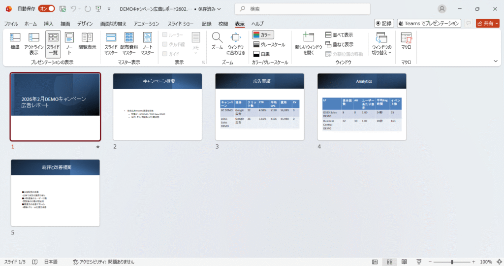The height and width of the screenshot is (266, 504).
Task: Expand ウィンドウの切り替え dropdown
Action: click(381, 43)
